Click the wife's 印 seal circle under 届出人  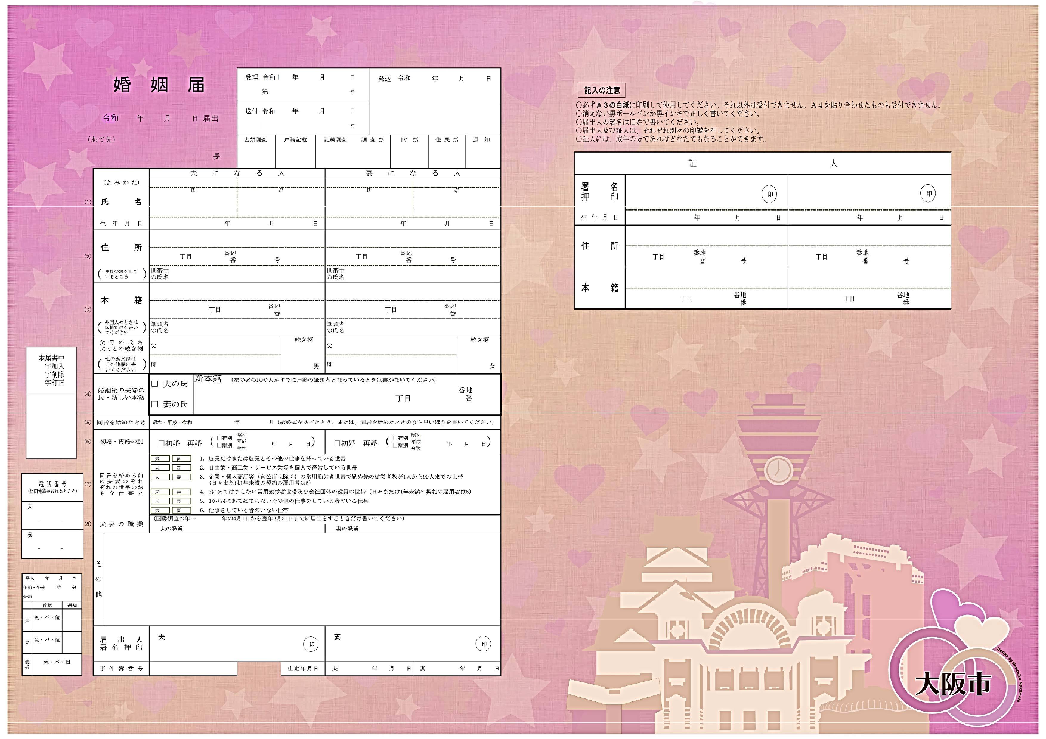484,644
